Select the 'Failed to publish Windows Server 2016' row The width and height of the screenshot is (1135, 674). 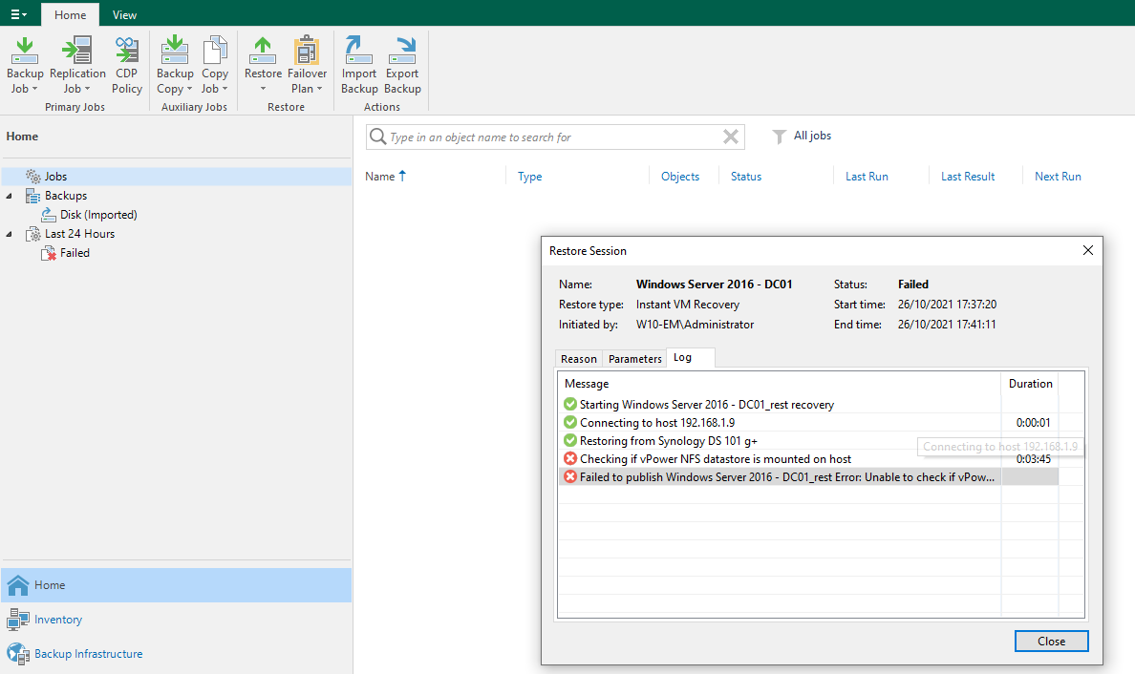[x=808, y=477]
